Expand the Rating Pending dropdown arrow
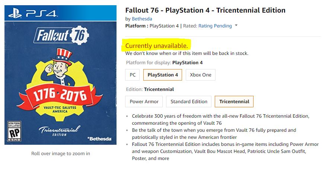The width and height of the screenshot is (322, 170). click(237, 26)
